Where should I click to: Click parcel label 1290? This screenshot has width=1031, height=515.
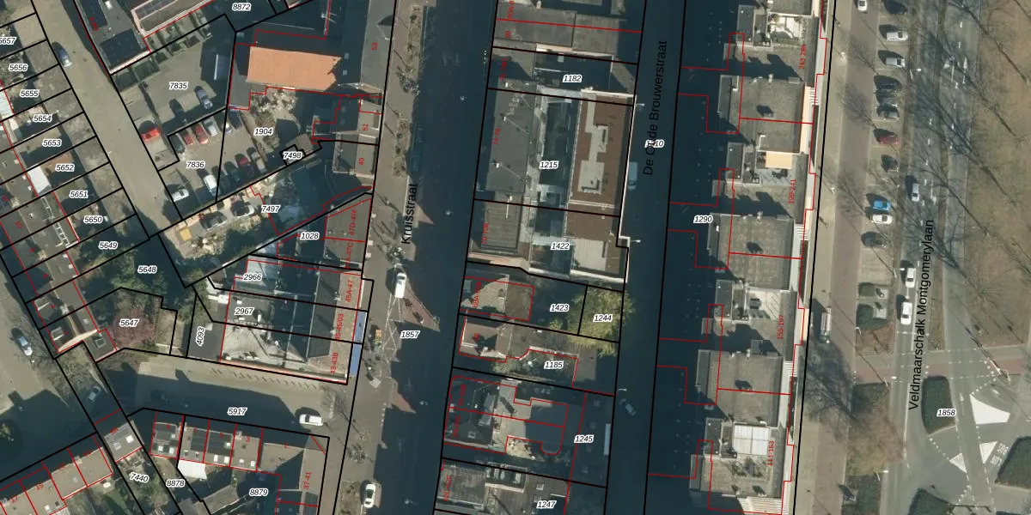click(703, 220)
